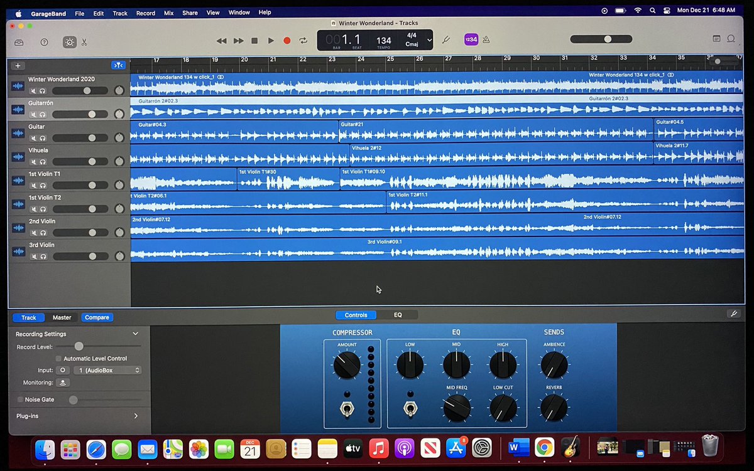Click the Compressor AMOUNT knob

(x=347, y=365)
